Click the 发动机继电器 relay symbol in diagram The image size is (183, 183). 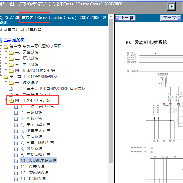pos(163,80)
